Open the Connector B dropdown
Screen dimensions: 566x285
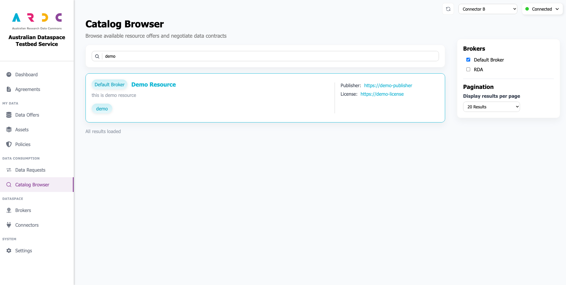pyautogui.click(x=488, y=9)
